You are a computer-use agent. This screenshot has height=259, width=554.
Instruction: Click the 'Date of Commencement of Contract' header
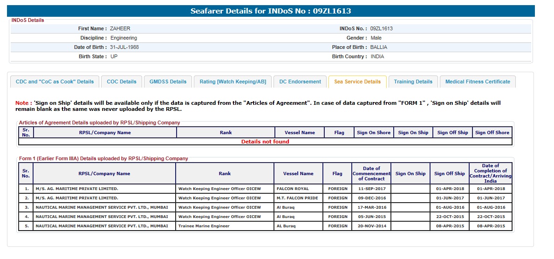(x=371, y=174)
